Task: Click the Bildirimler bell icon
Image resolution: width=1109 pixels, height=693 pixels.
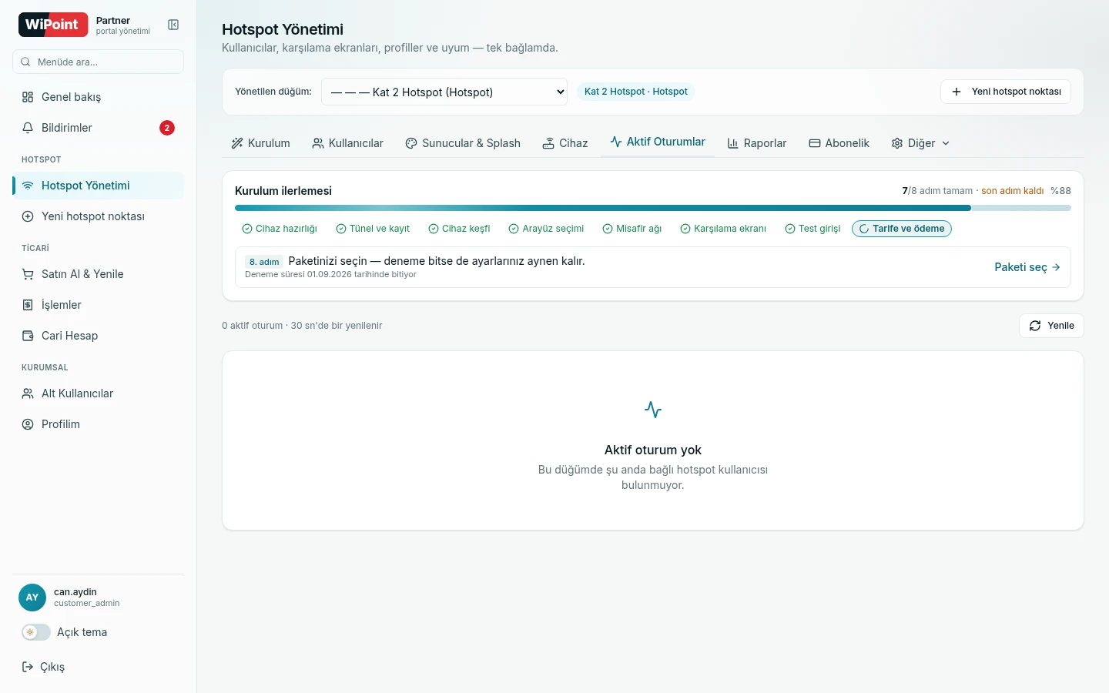Action: [28, 128]
